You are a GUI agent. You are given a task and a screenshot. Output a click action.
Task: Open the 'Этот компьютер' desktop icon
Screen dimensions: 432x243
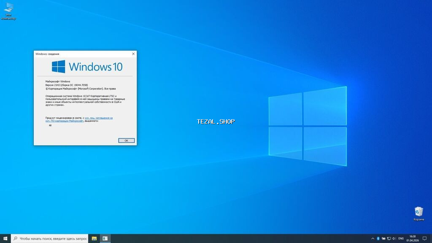[x=8, y=8]
